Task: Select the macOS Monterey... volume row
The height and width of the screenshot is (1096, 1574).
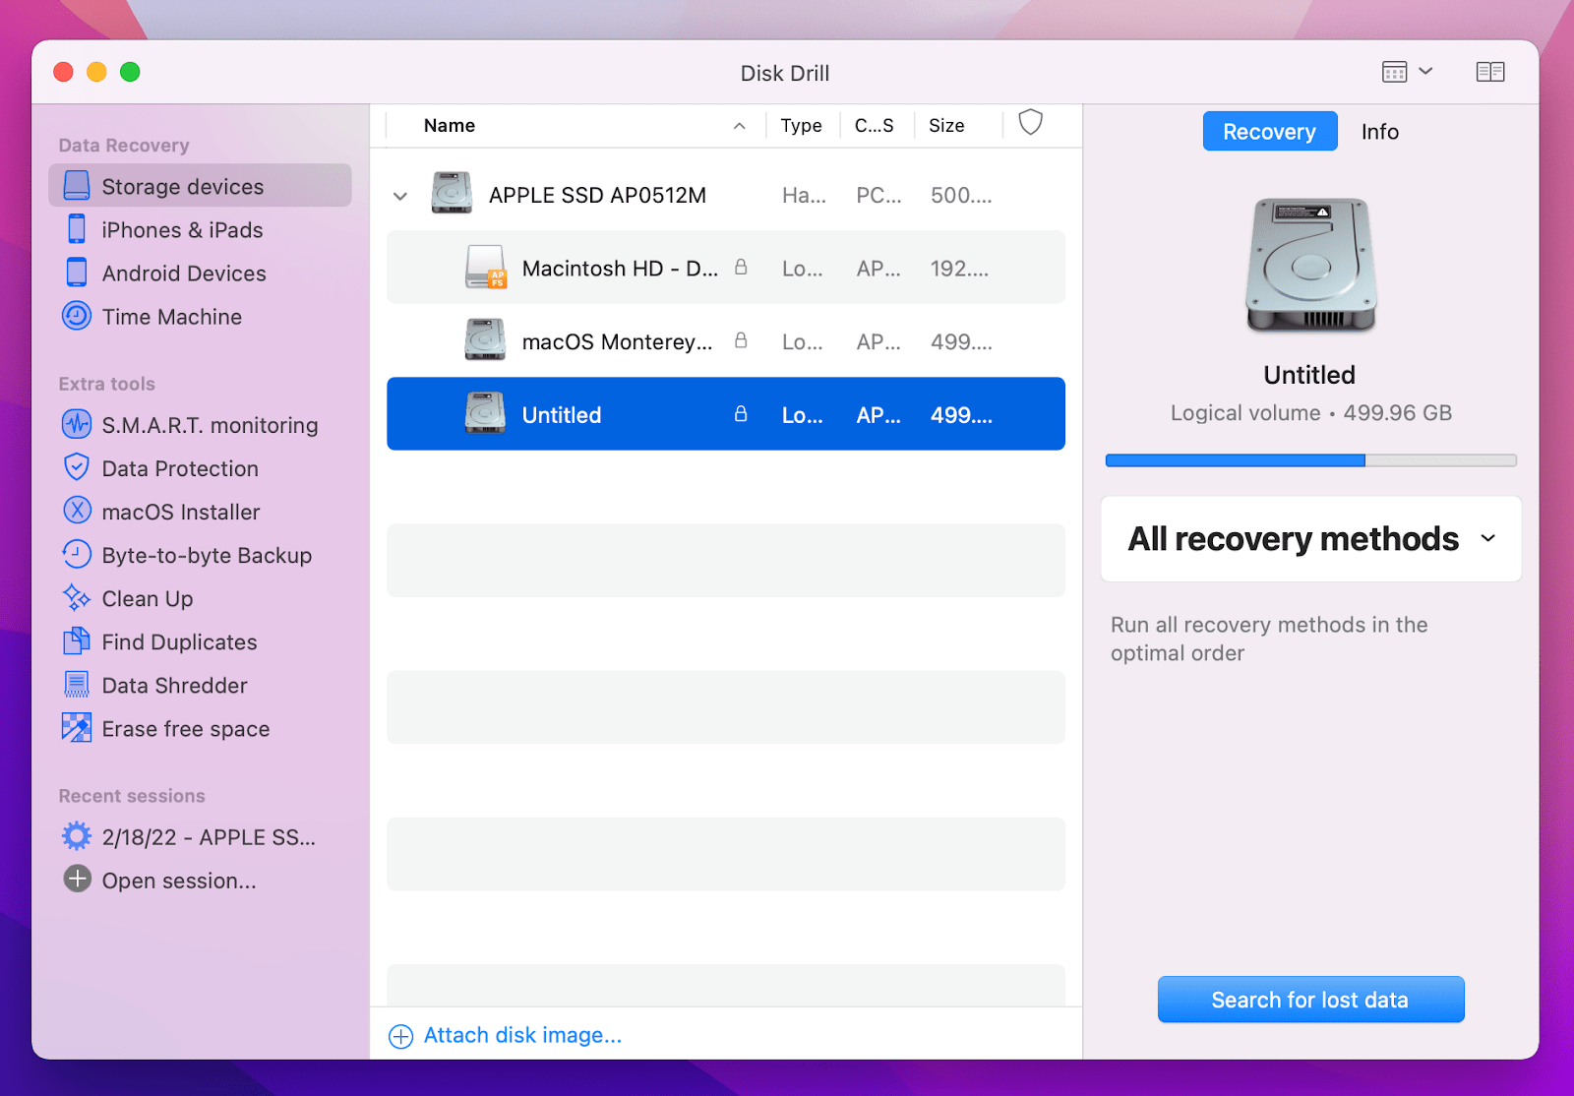Action: tap(726, 340)
